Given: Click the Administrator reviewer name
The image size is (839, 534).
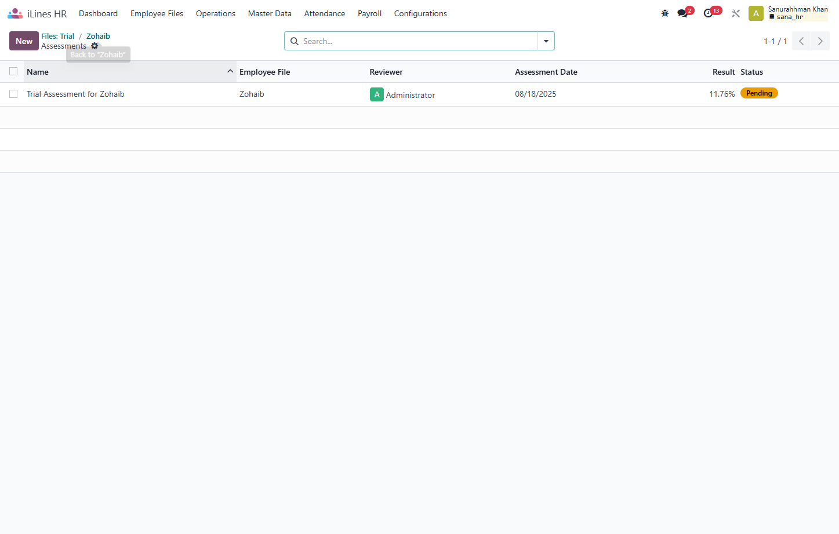Looking at the screenshot, I should 411,95.
